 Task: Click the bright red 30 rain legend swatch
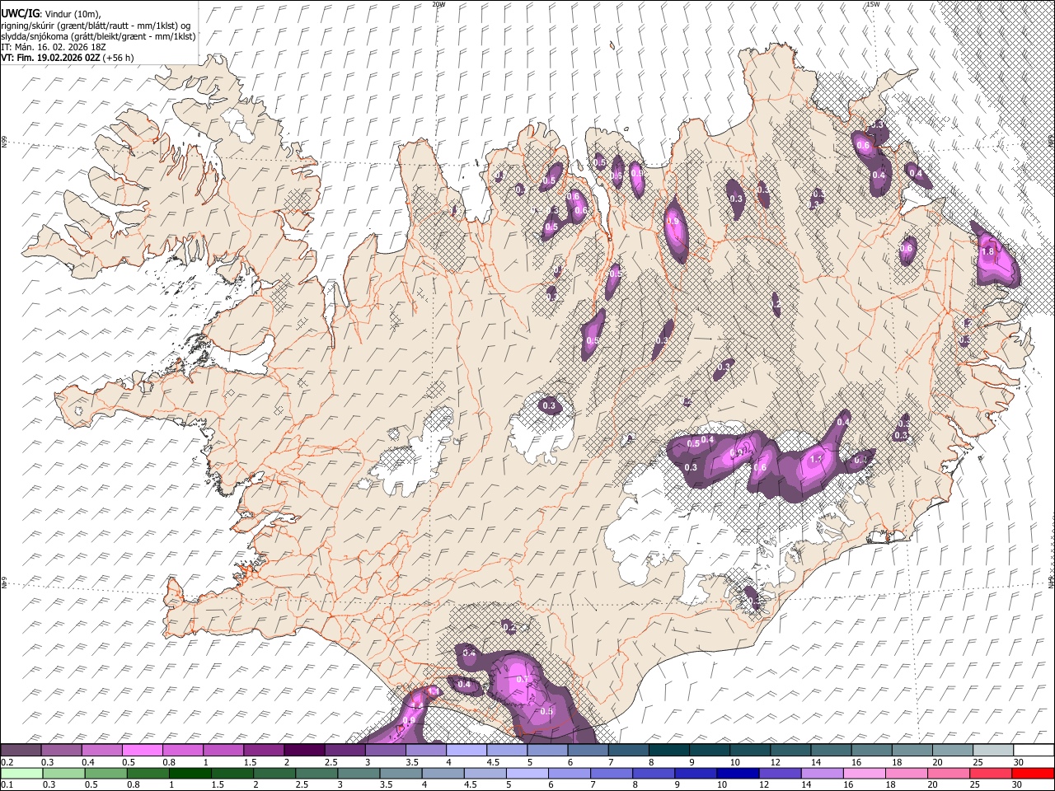point(1034,773)
